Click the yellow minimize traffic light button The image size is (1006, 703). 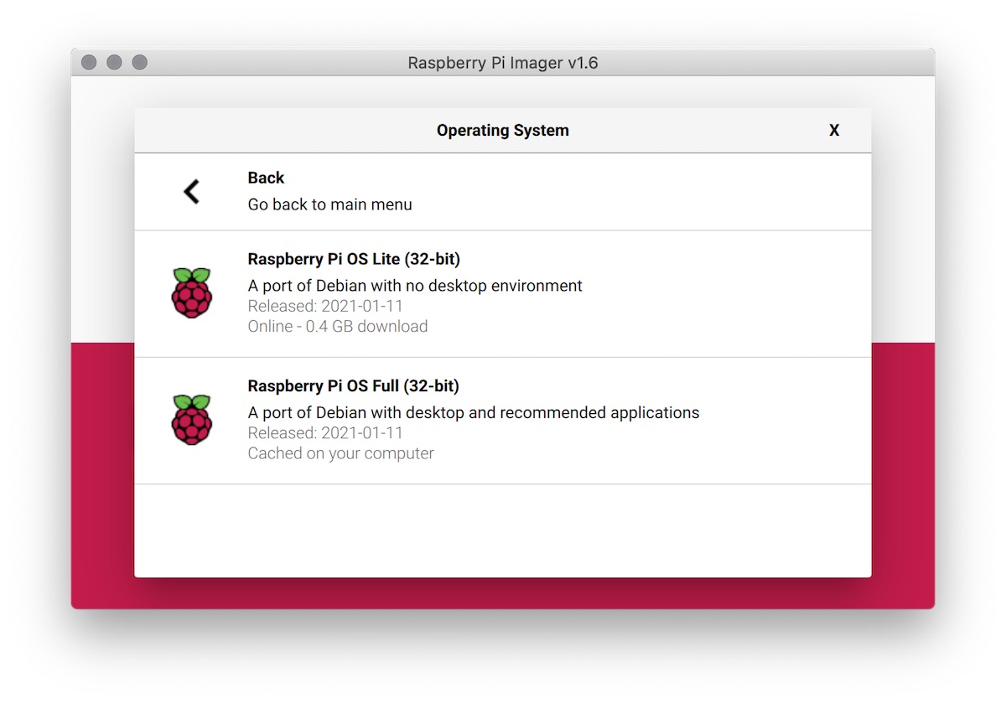[x=113, y=61]
